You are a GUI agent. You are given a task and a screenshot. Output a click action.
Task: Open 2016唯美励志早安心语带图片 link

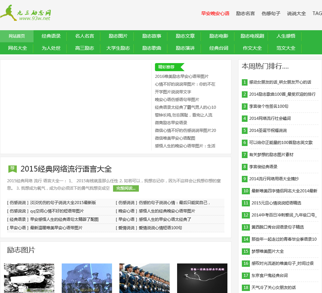(x=181, y=77)
